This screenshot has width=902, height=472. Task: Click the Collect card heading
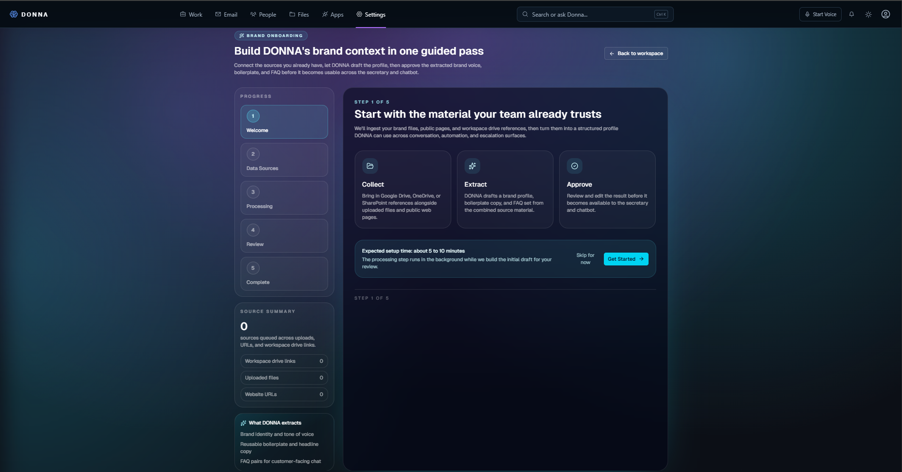tap(373, 184)
